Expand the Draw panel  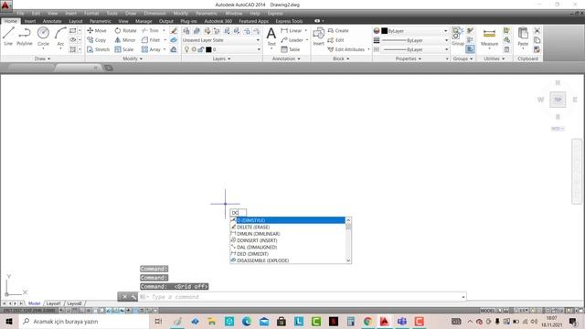click(x=42, y=58)
